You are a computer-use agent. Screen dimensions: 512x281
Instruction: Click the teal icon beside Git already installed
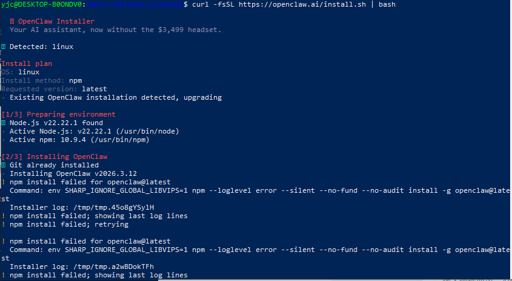pyautogui.click(x=3, y=166)
